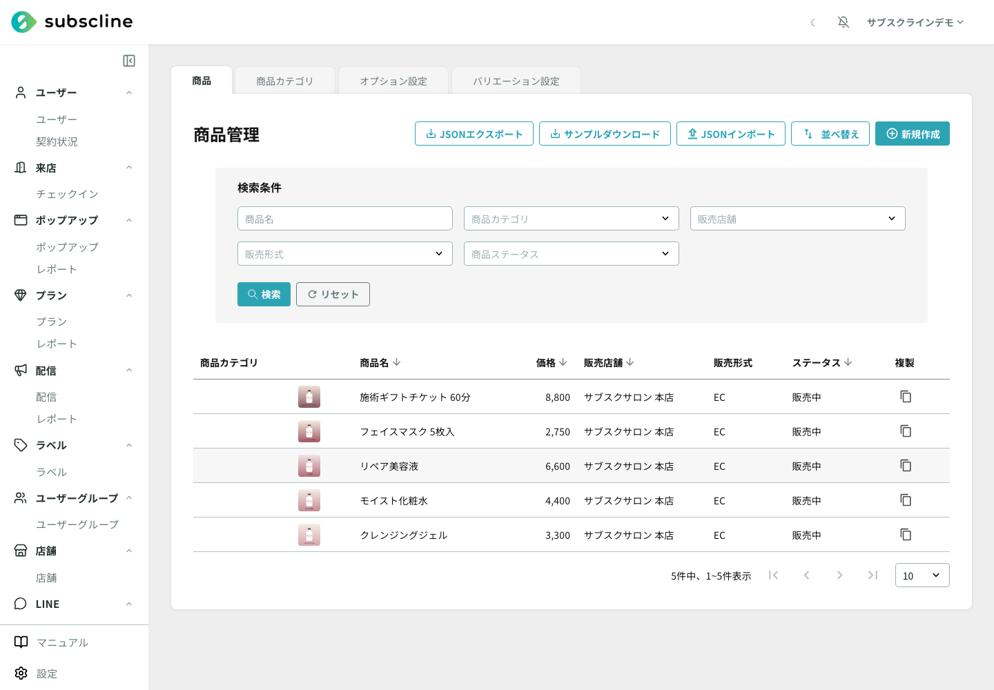This screenshot has height=690, width=994.
Task: Open チェックイン in the sidebar
Action: point(67,194)
